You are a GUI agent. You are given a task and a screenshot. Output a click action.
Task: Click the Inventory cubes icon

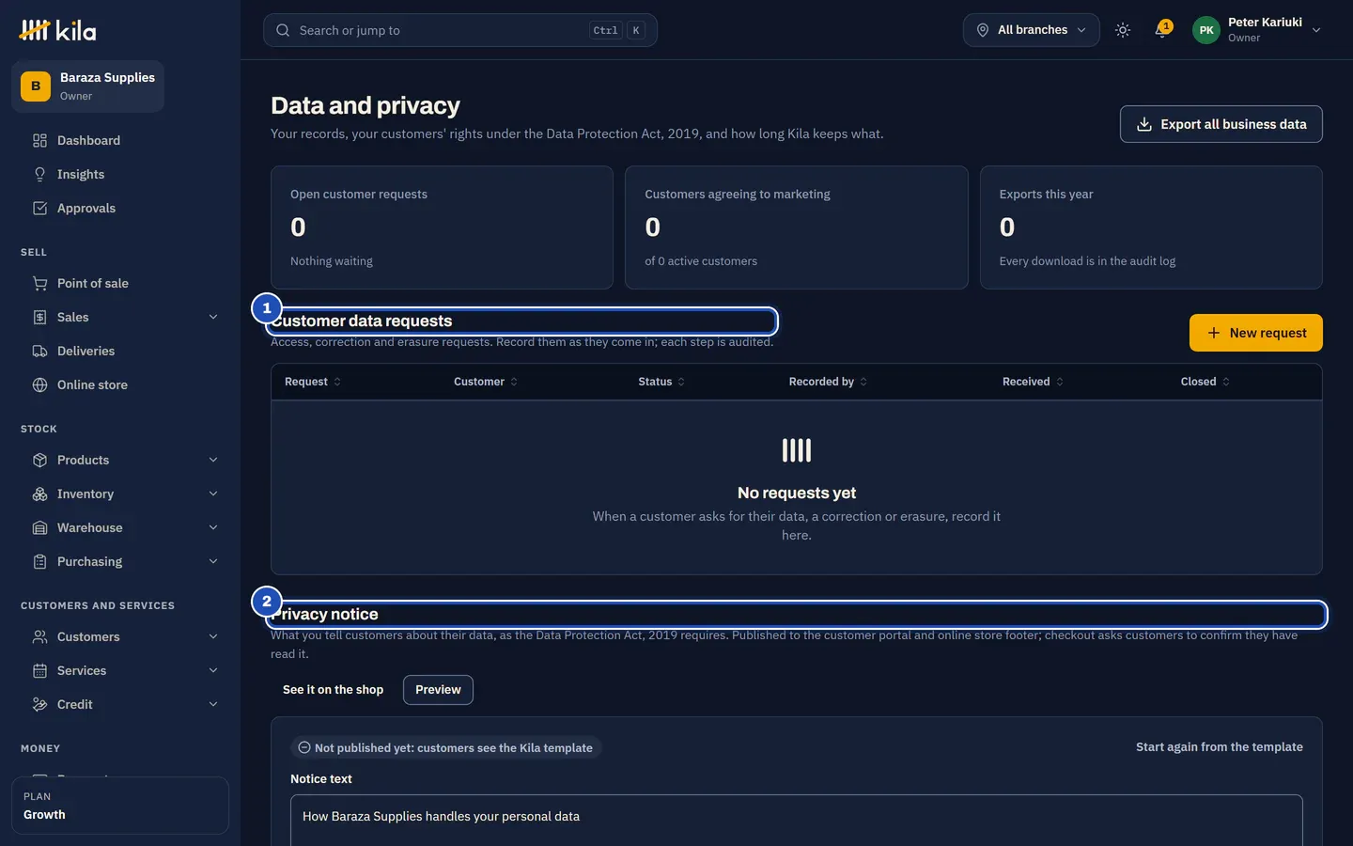[x=39, y=493]
